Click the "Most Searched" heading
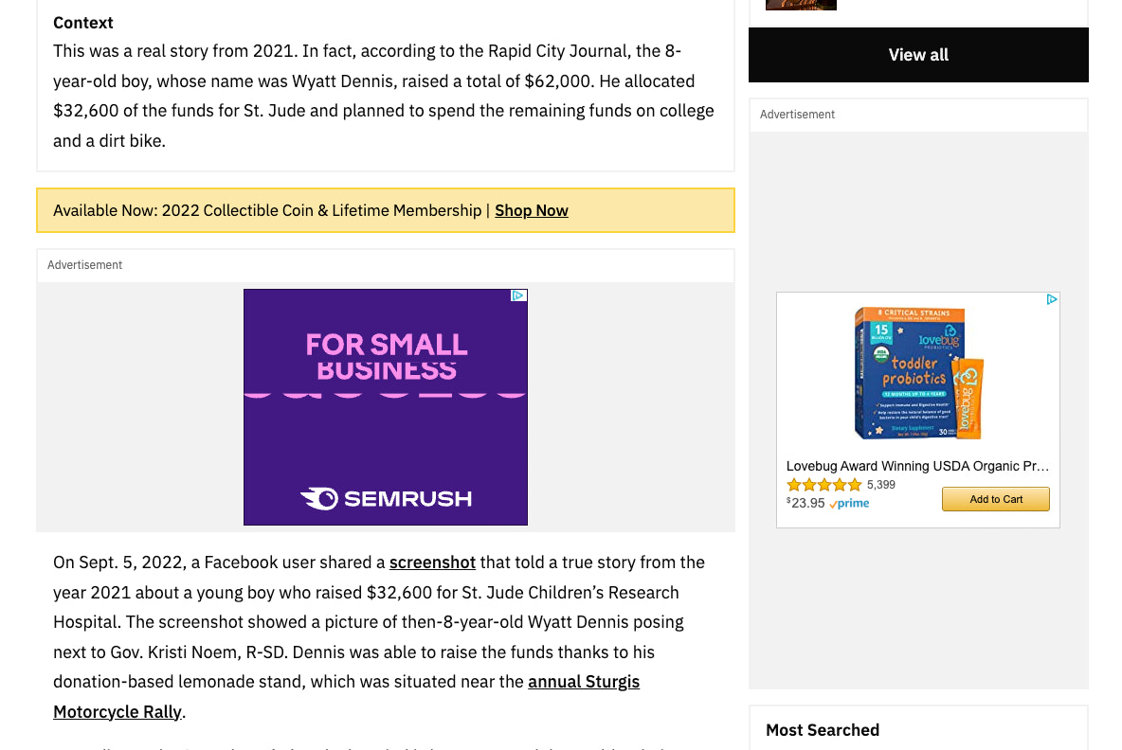The image size is (1122, 750). point(823,729)
